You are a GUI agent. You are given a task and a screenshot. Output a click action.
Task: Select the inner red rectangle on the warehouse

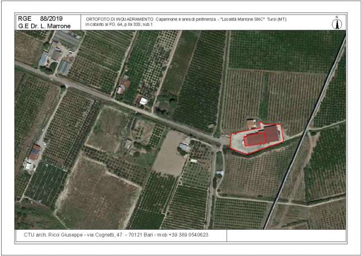pos(254,139)
